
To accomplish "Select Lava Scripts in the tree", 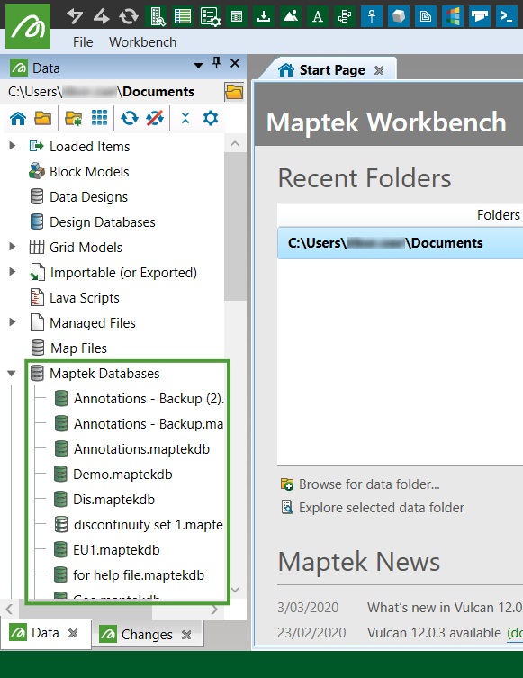I will (85, 298).
